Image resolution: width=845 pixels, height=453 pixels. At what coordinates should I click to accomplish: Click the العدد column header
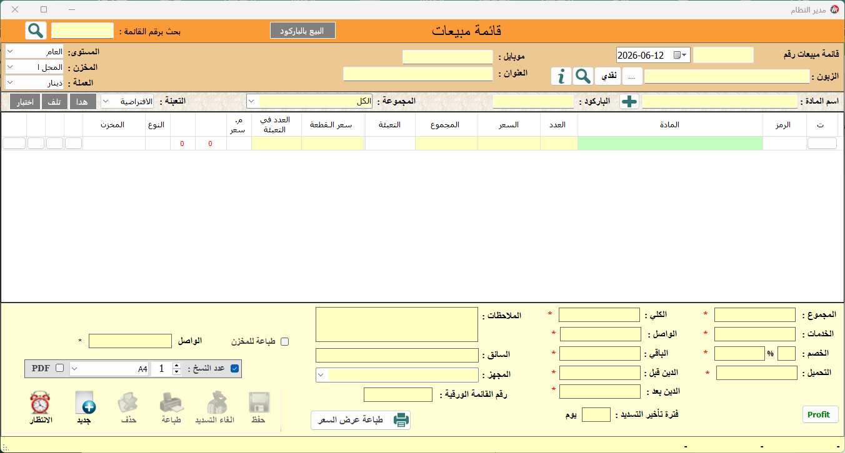(559, 125)
